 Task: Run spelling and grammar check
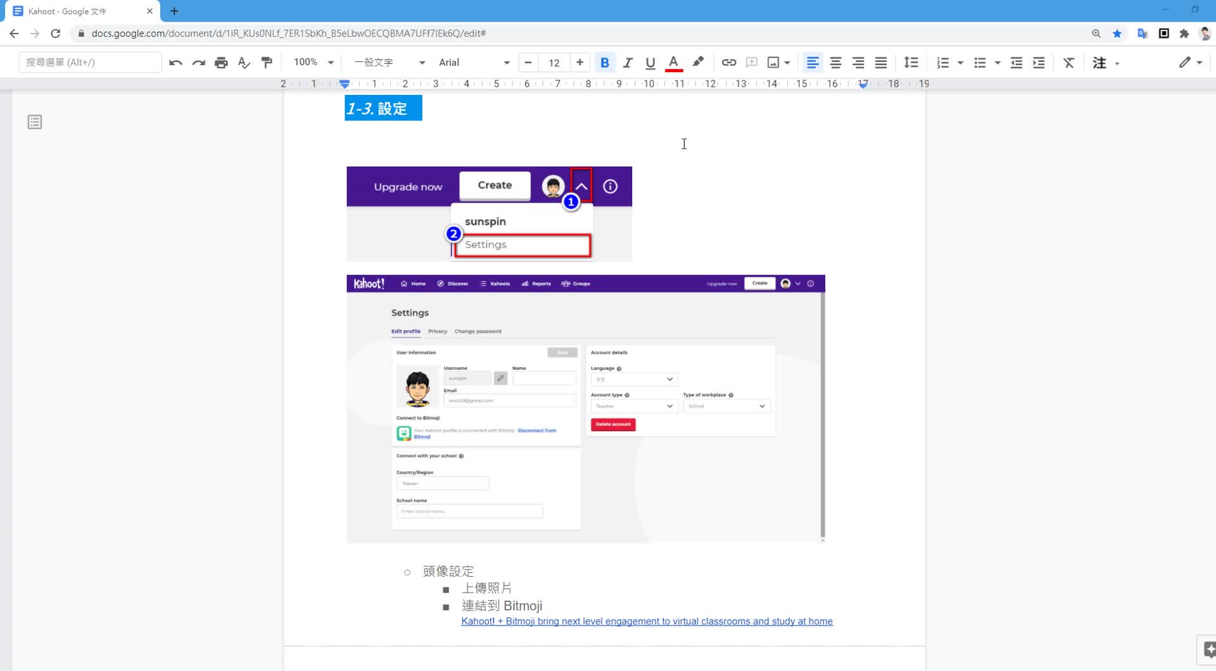[244, 62]
